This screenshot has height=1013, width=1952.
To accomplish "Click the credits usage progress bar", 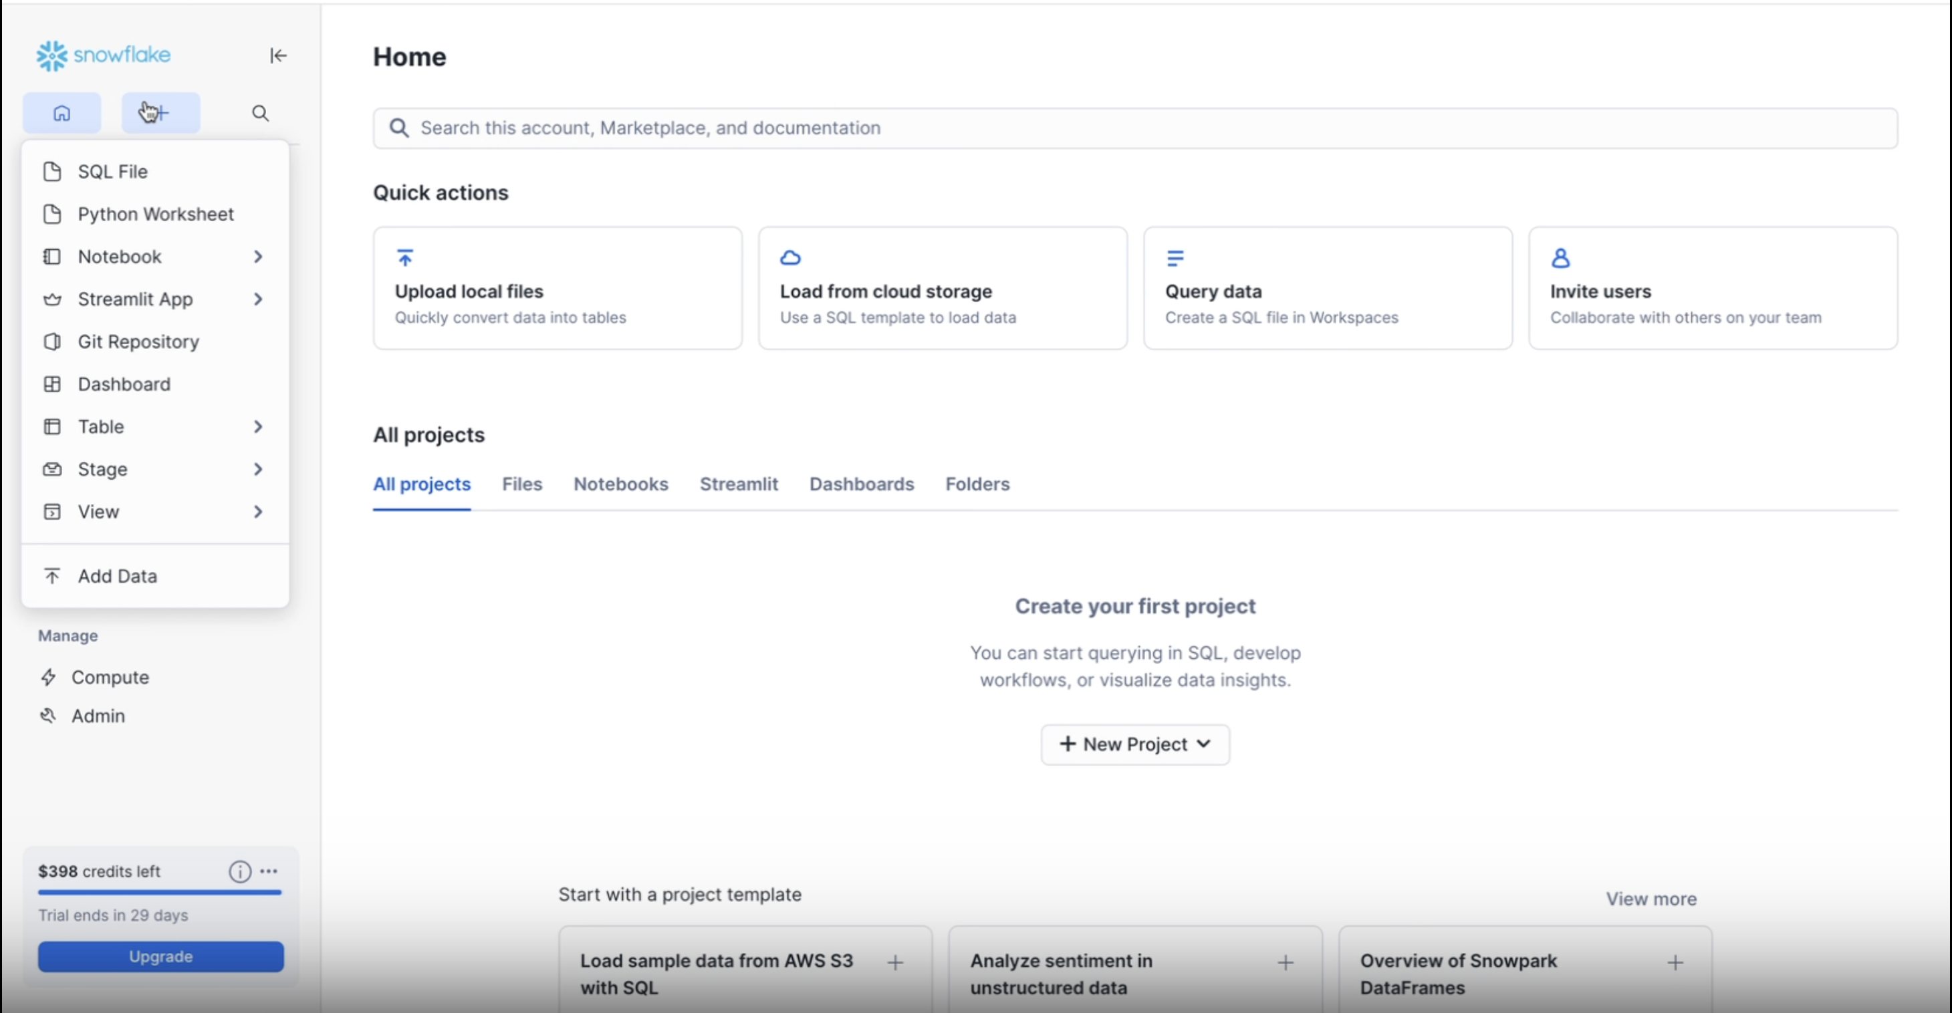I will tap(160, 893).
